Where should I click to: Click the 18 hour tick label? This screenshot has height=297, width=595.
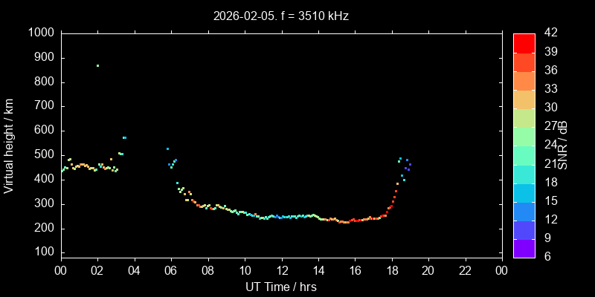pyautogui.click(x=391, y=270)
